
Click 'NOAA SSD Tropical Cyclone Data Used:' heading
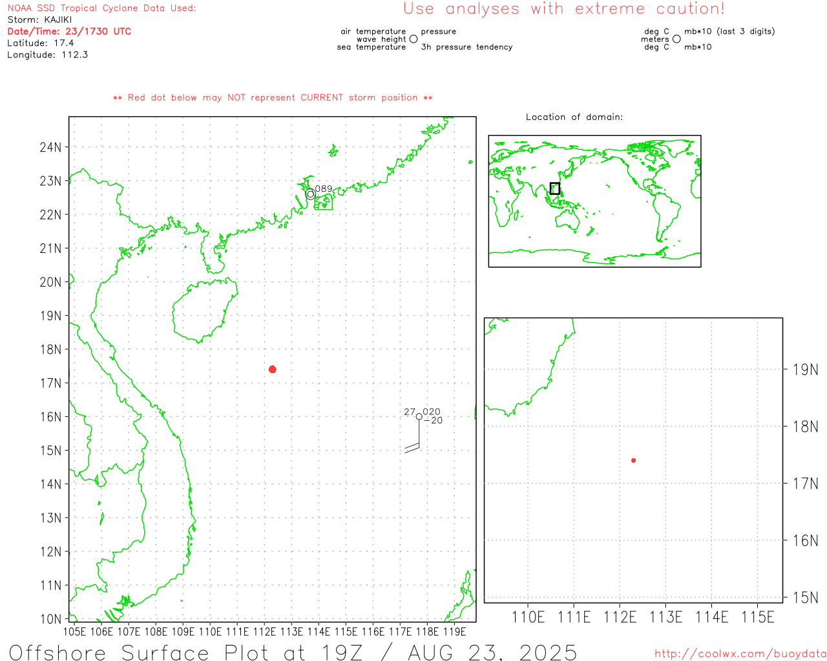tap(101, 8)
